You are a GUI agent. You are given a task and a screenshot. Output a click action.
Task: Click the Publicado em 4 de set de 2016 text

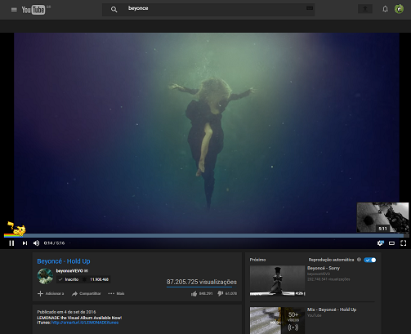coord(66,312)
